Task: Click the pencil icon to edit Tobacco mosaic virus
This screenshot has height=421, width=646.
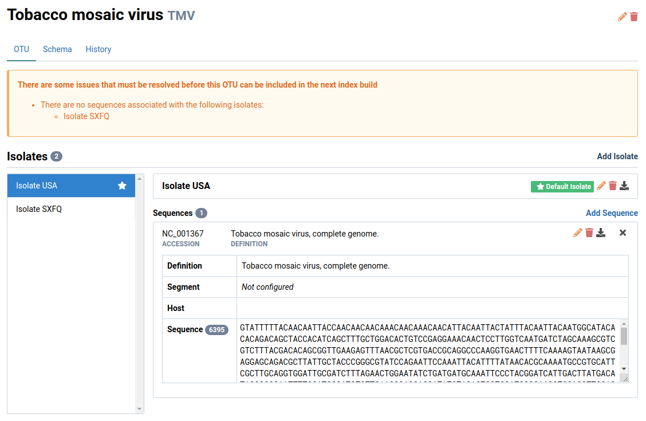Action: coord(621,17)
